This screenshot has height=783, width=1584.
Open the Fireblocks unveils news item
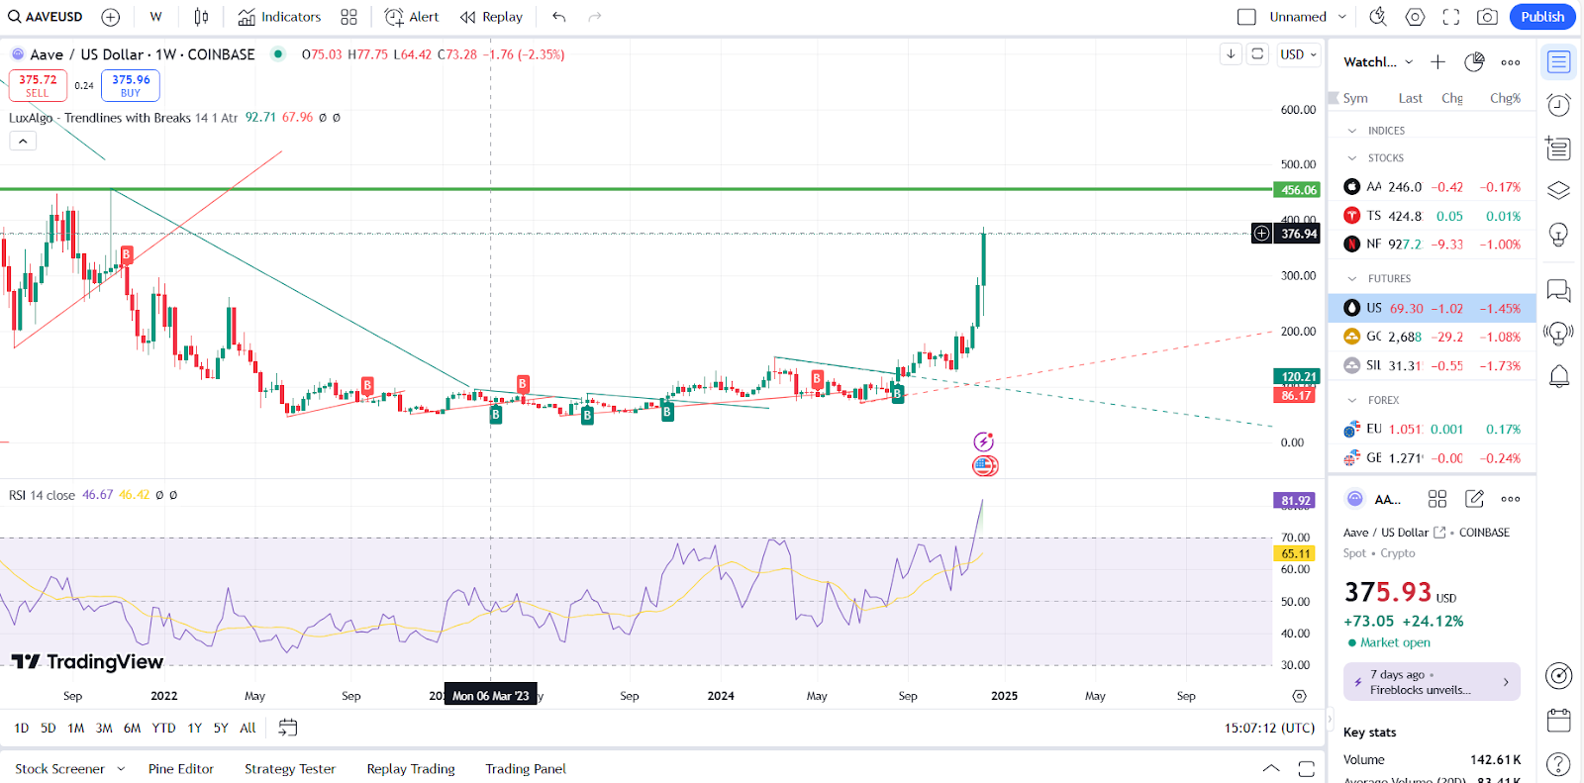point(1432,682)
